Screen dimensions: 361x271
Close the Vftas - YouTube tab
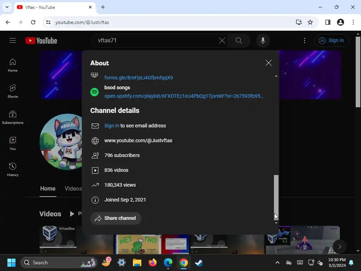pos(90,7)
